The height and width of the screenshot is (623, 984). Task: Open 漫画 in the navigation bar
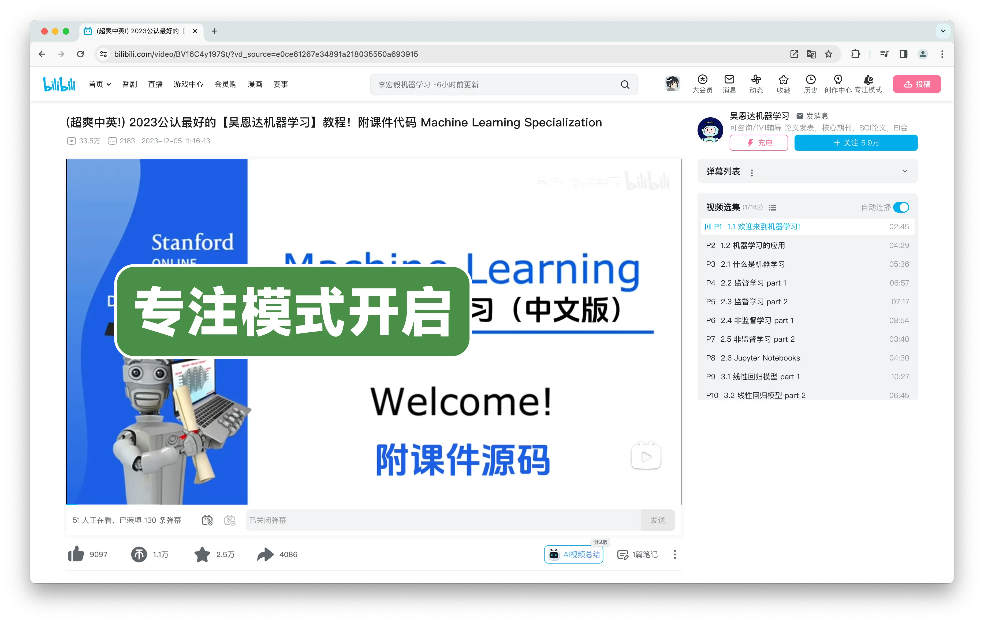tap(255, 84)
